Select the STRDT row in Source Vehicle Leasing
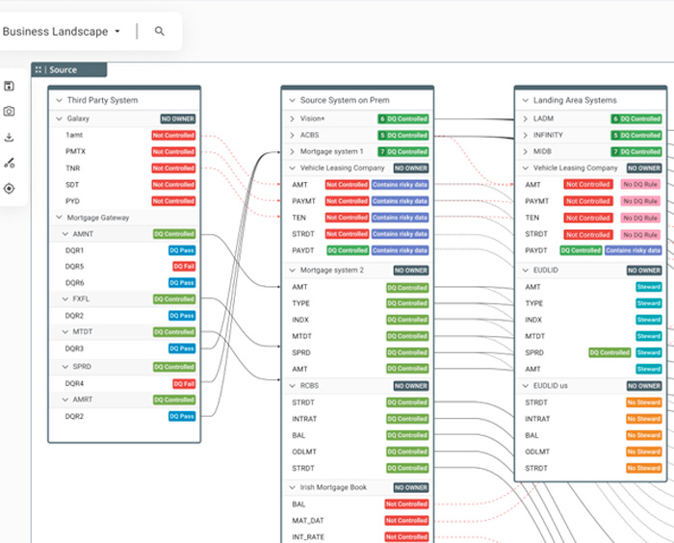 click(357, 234)
